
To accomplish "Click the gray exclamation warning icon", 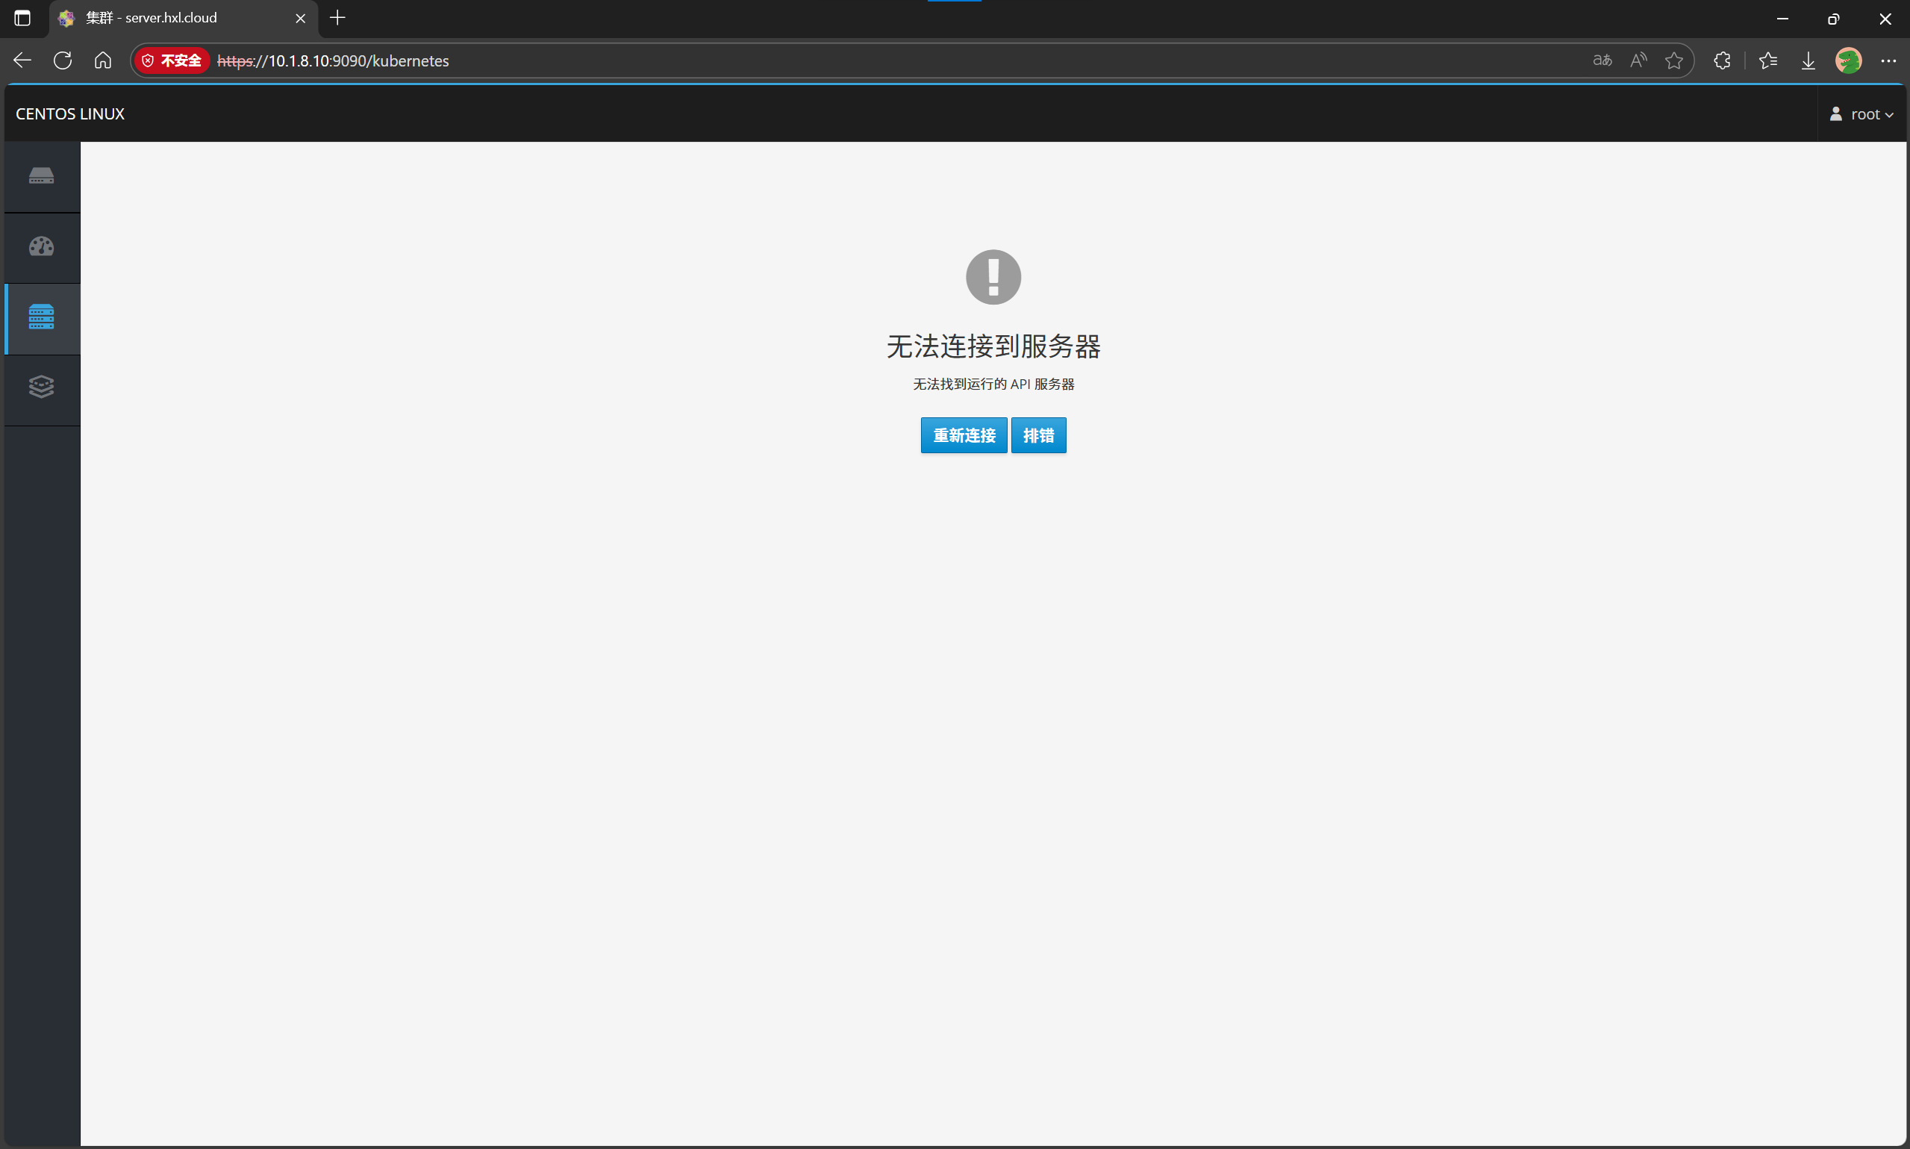I will (993, 276).
